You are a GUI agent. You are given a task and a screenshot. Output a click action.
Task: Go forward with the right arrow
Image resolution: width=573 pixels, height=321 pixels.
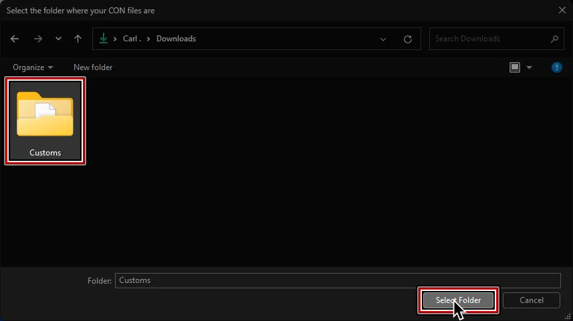[x=38, y=39]
